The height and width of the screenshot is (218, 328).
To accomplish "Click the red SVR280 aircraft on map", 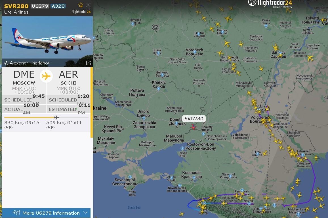I will 193,126.
